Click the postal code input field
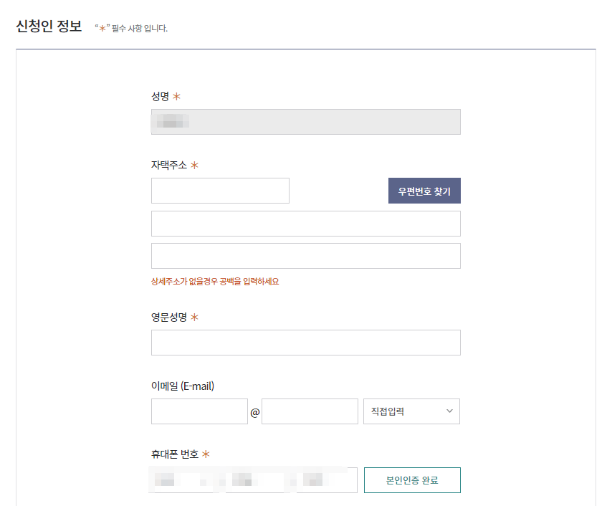 point(220,190)
